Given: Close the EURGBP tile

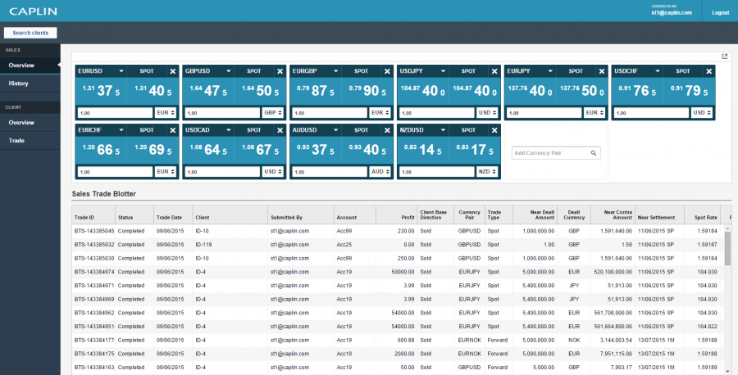Looking at the screenshot, I should (387, 71).
